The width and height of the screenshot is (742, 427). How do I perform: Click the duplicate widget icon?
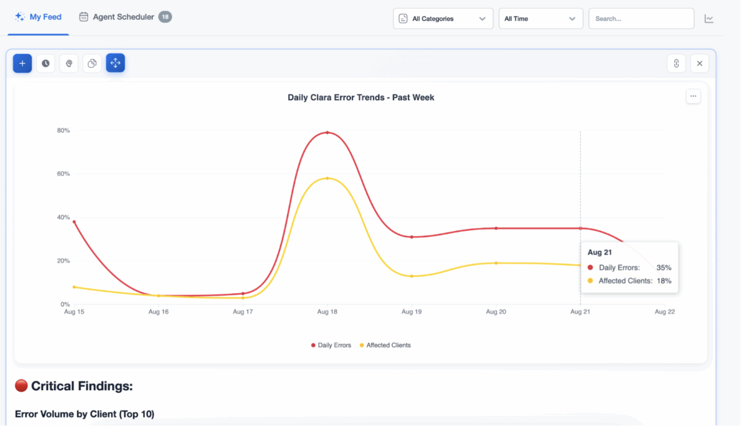coord(92,63)
